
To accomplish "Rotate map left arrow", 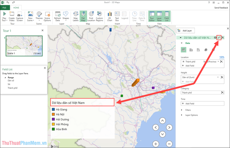I will (x=156, y=127).
